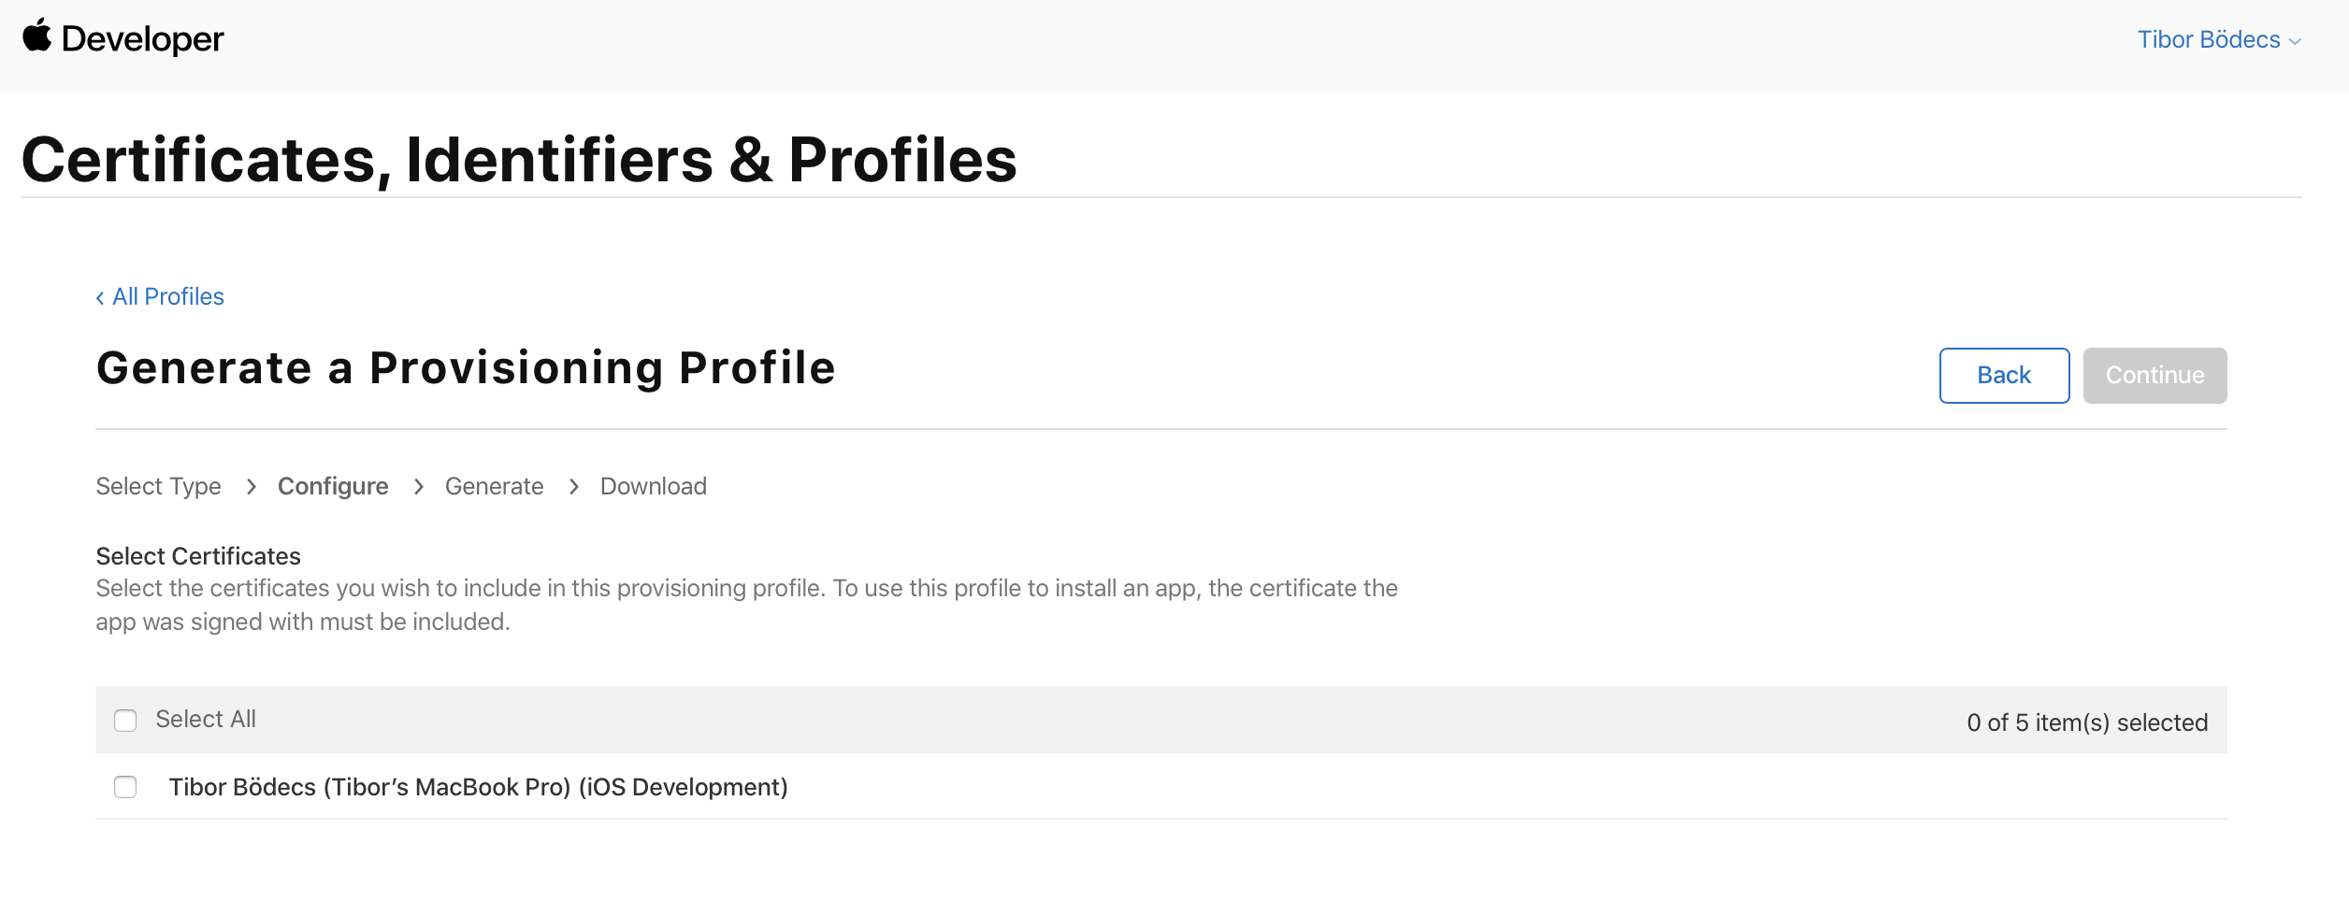Click the disabled Continue button

click(x=2154, y=375)
